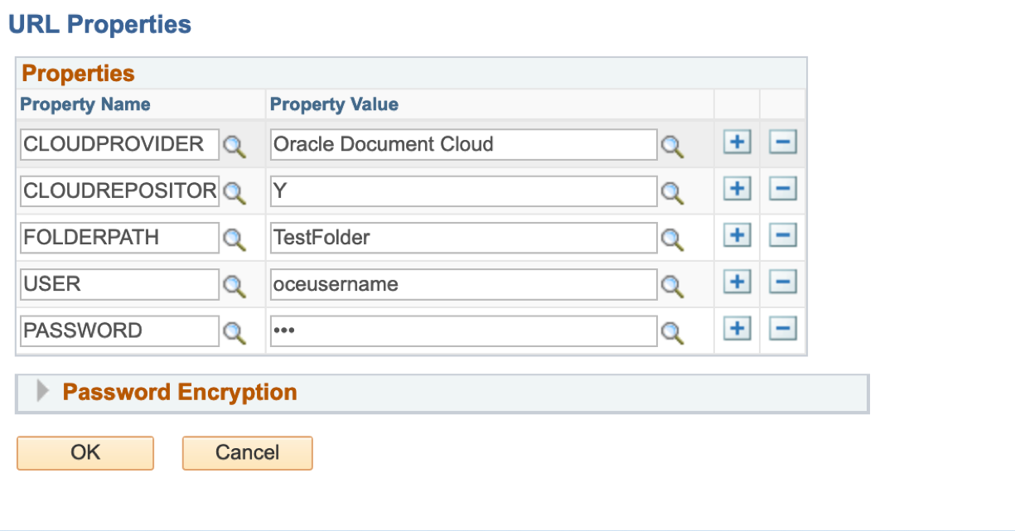Open lookup for PASSWORD property value
This screenshot has height=531, width=1015.
click(x=672, y=331)
